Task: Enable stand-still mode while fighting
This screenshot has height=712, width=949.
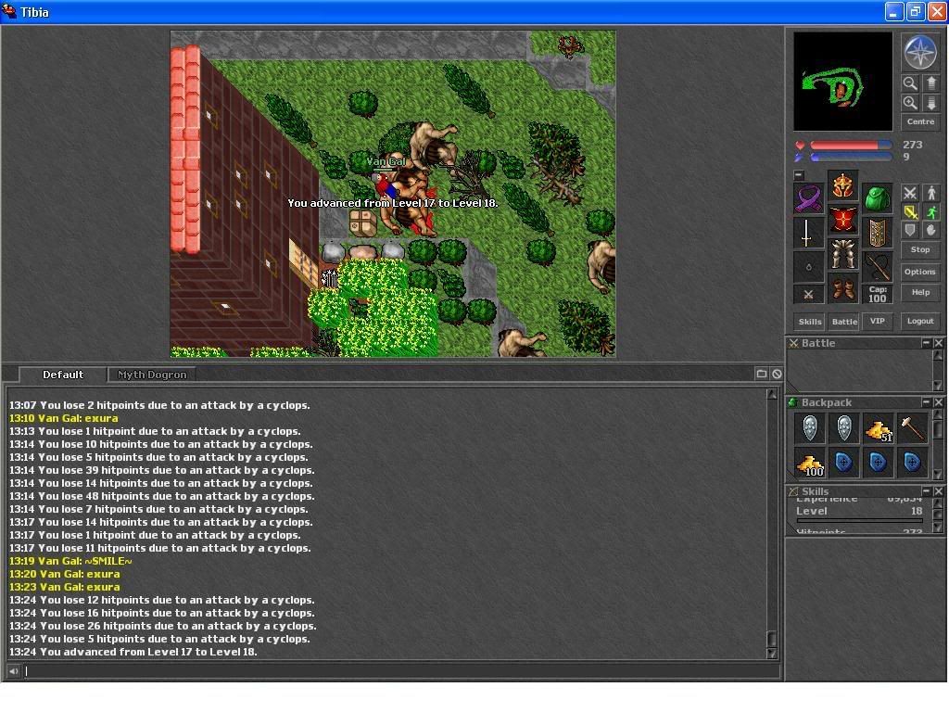Action: [x=930, y=193]
